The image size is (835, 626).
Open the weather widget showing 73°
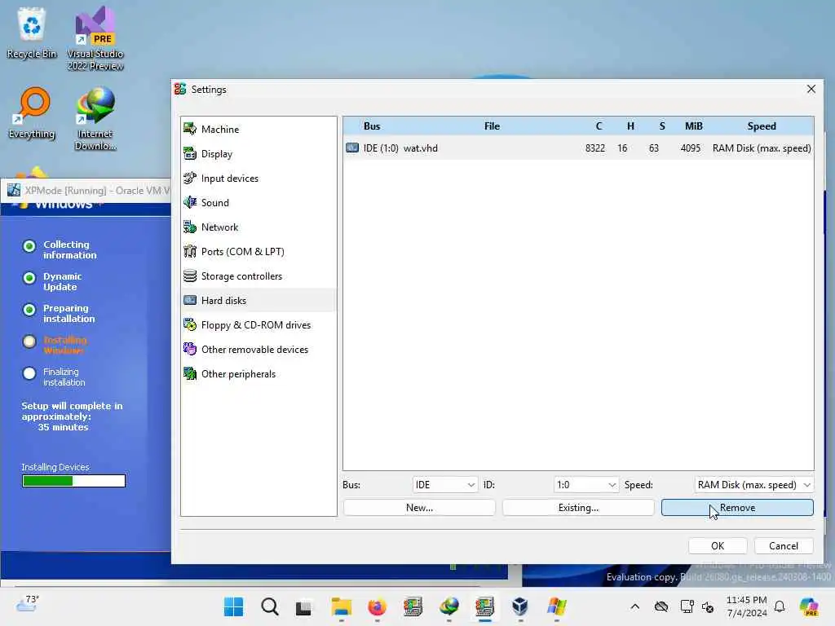coord(28,604)
